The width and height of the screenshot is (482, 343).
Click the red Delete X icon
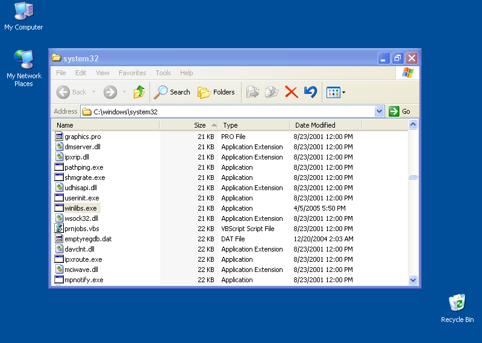click(x=291, y=92)
